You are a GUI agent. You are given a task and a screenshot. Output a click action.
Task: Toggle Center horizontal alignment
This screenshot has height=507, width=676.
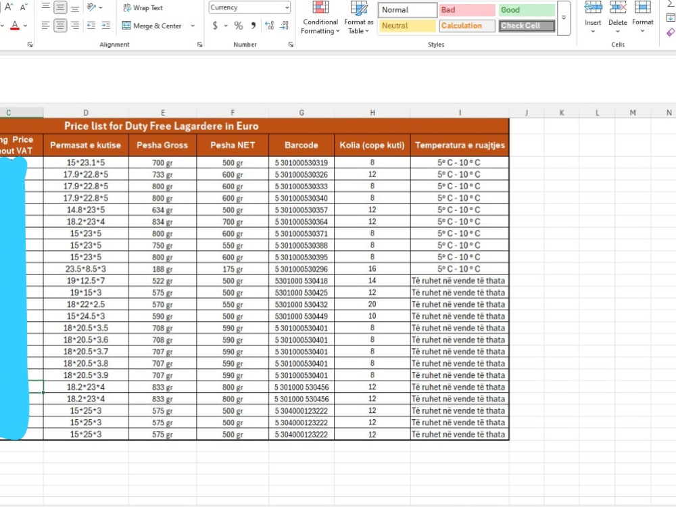tap(60, 26)
